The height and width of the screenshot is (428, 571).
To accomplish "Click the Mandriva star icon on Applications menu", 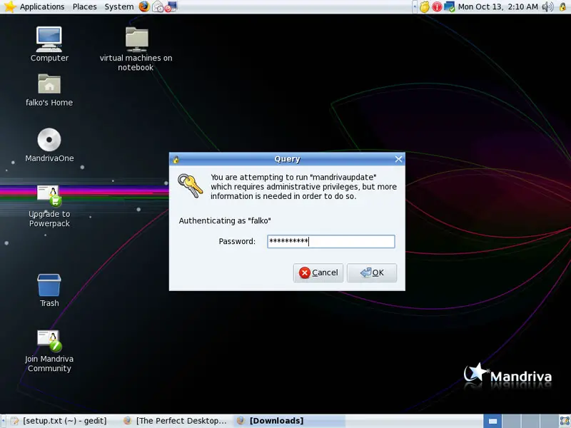I will (x=10, y=6).
